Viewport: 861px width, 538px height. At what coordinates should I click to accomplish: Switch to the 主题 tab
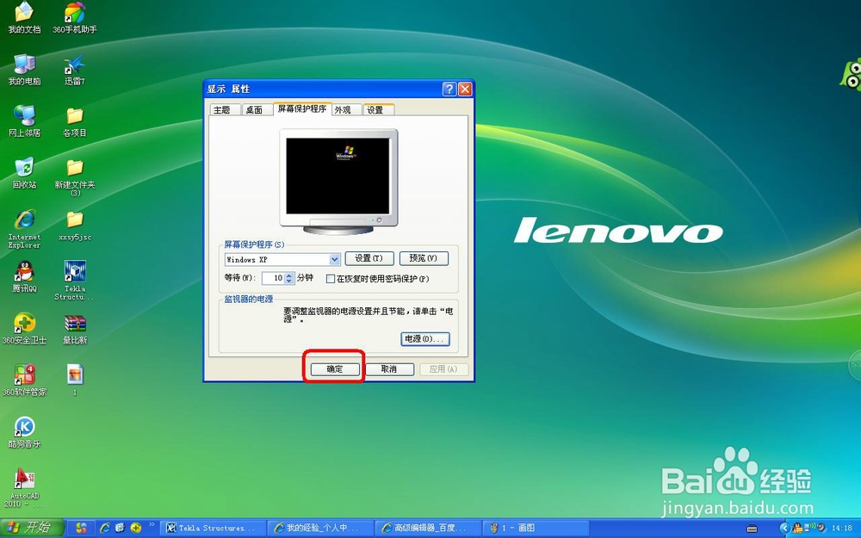(225, 110)
